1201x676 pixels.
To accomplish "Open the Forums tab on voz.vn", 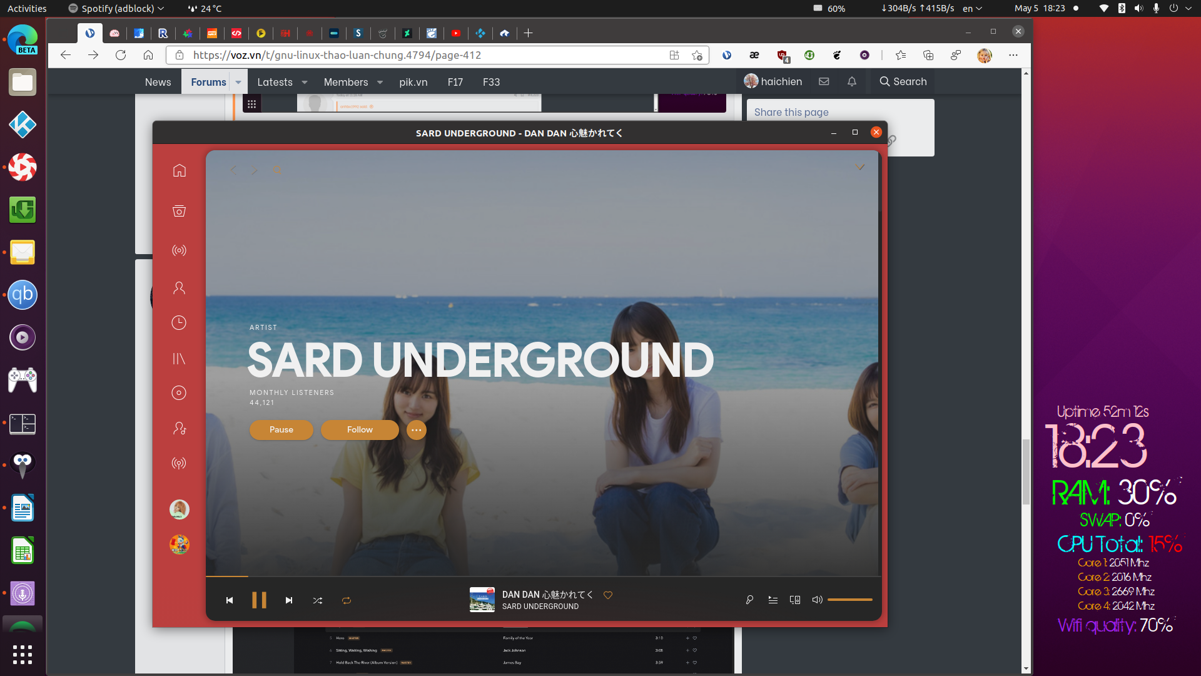I will [x=208, y=82].
